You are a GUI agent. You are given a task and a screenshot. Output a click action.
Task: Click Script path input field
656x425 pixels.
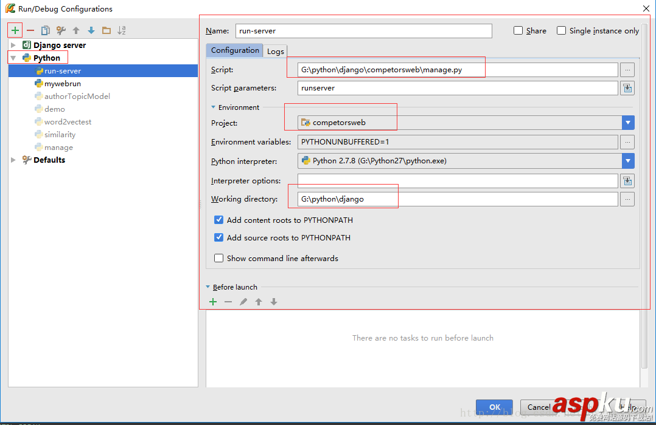point(458,70)
